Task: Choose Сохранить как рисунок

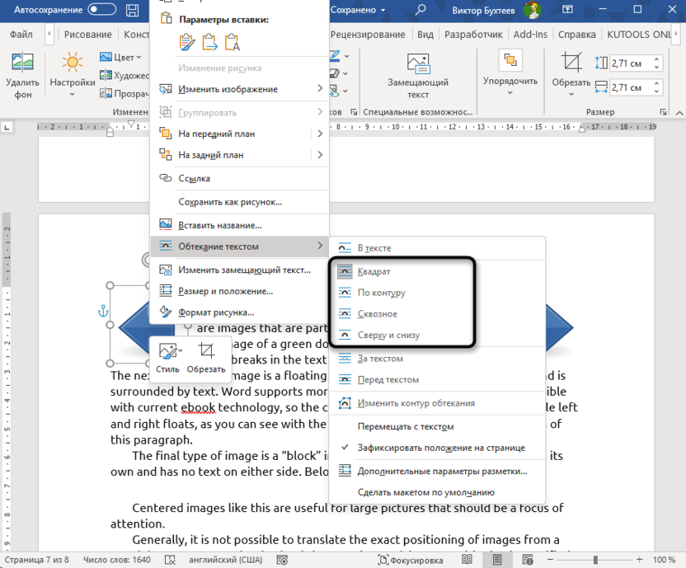Action: [239, 202]
